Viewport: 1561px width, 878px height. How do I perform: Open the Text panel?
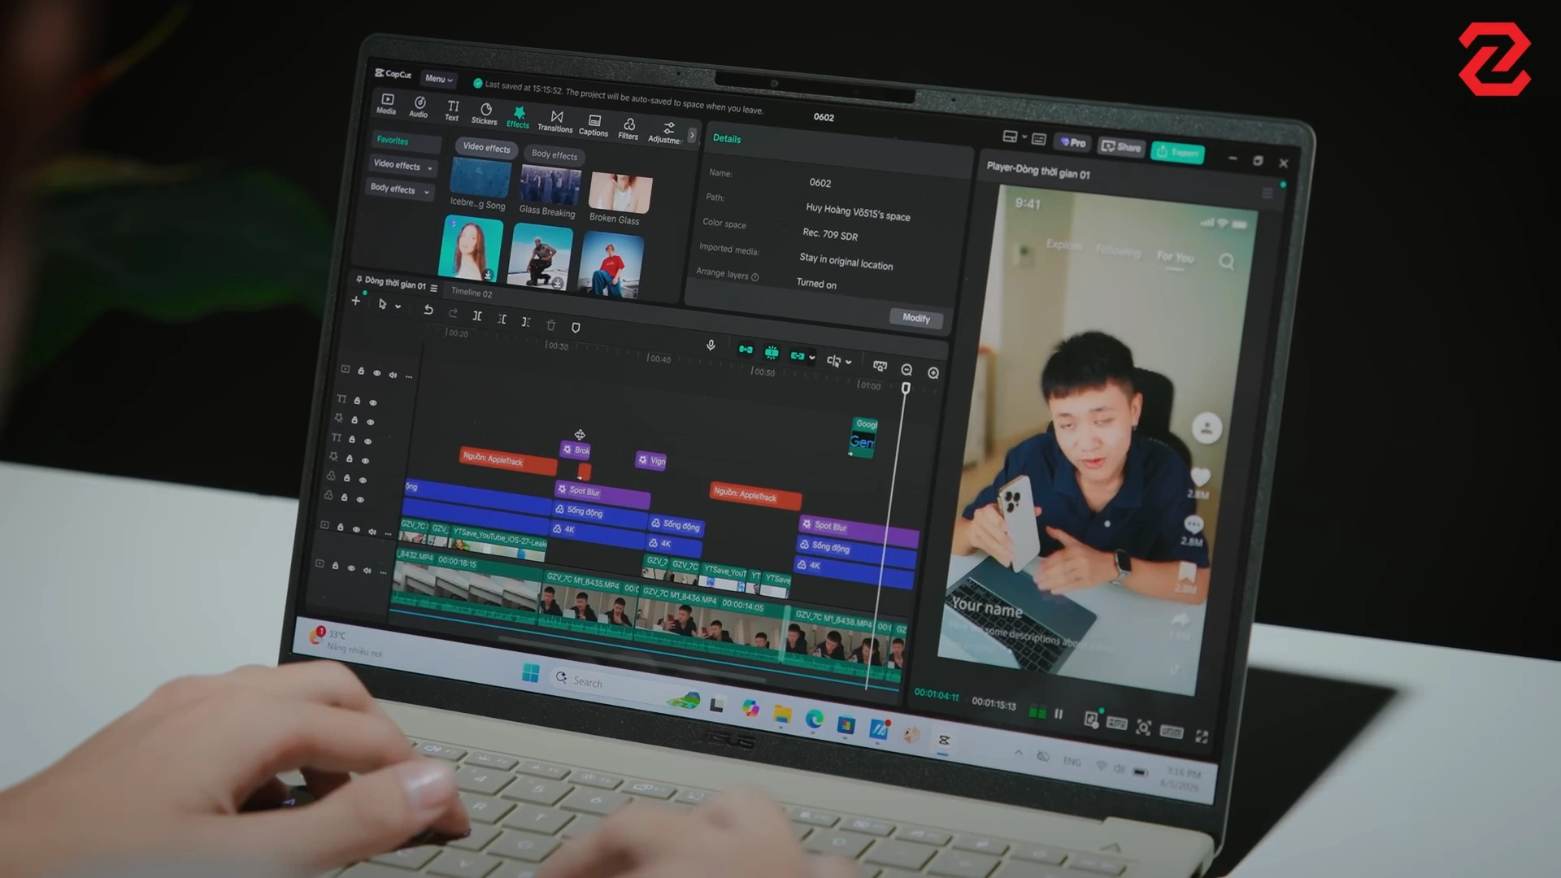tap(452, 111)
